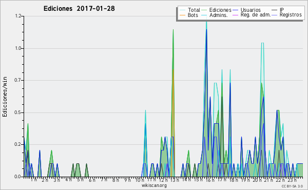The height and width of the screenshot is (190, 308).
Task: Click the '23 h' x-axis tick label
Action: click(x=292, y=180)
